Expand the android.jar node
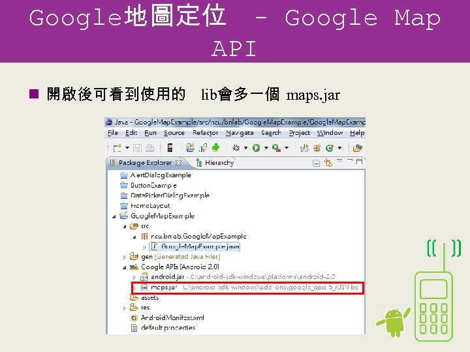The image size is (470, 352). pos(134,278)
